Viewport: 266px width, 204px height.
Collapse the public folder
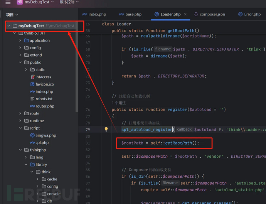[20, 62]
